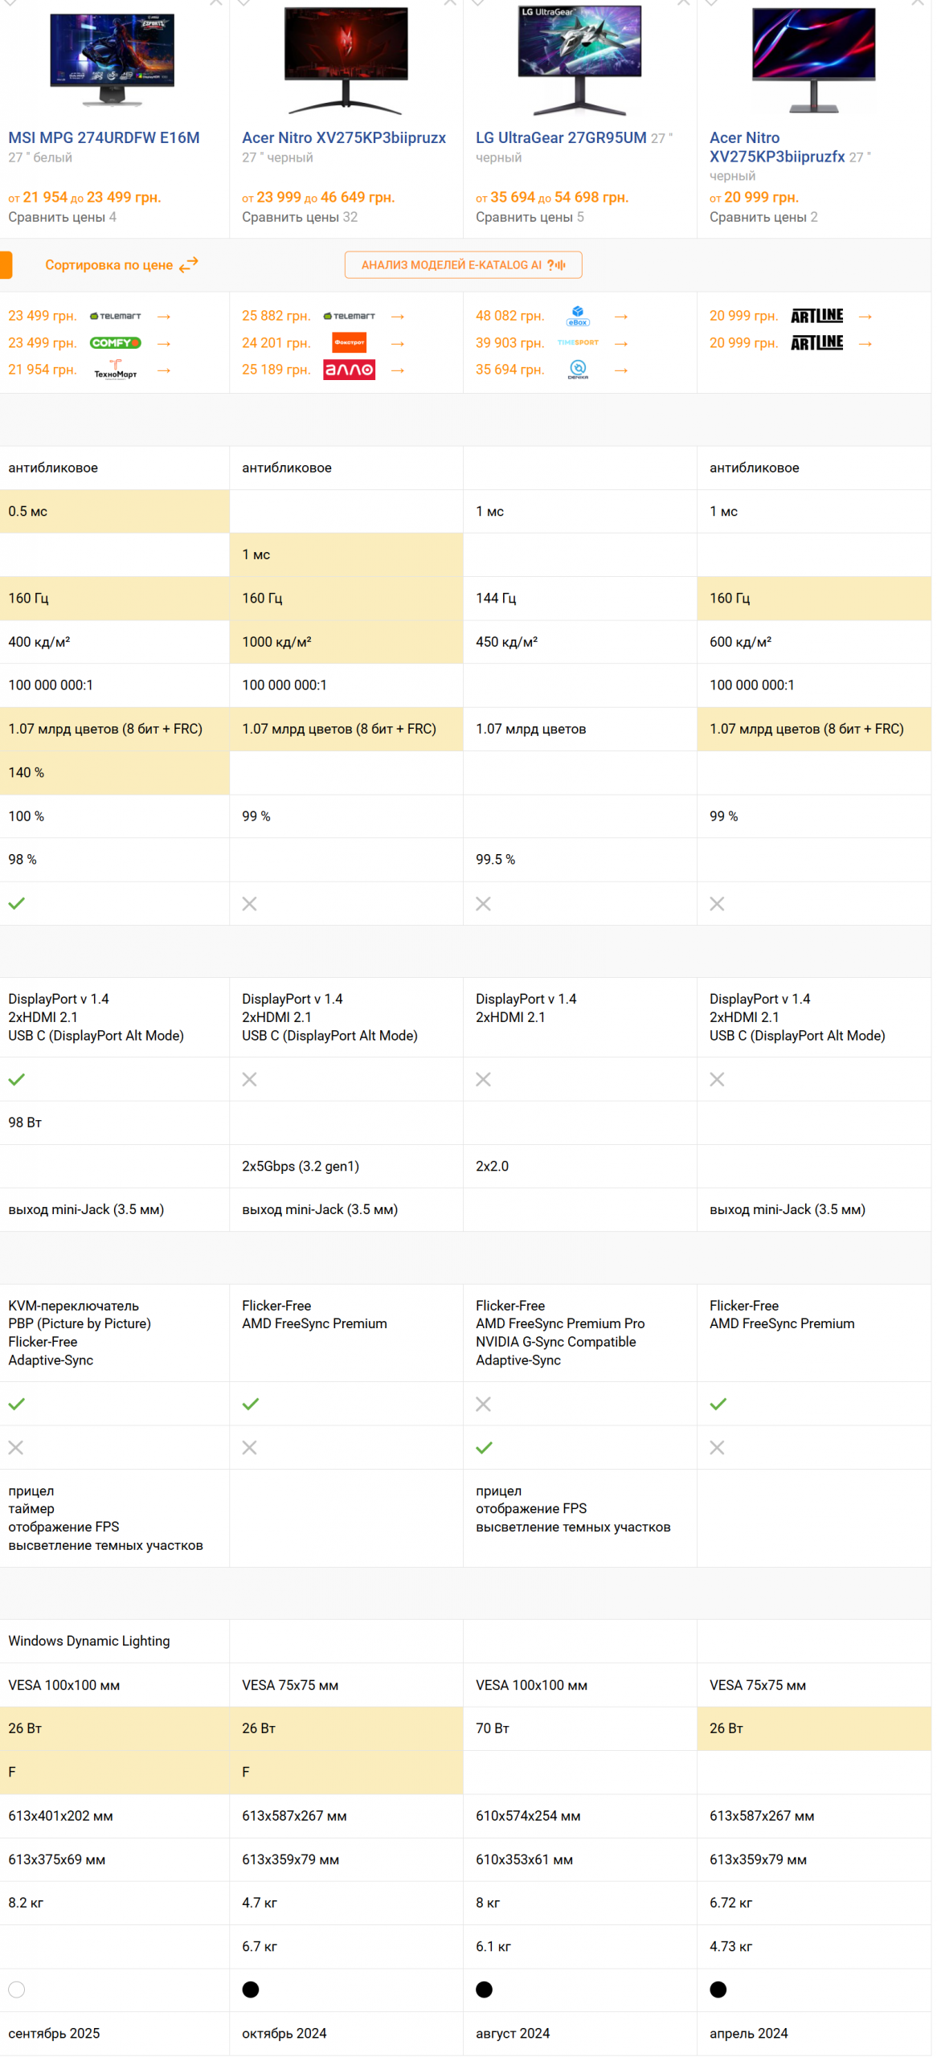The width and height of the screenshot is (937, 2057).
Task: Click the Алло store logo
Action: (x=350, y=370)
